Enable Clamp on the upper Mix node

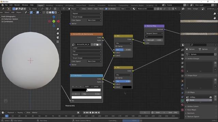116,46
